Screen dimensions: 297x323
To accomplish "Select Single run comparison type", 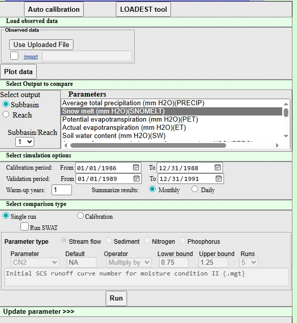I will tap(6, 216).
